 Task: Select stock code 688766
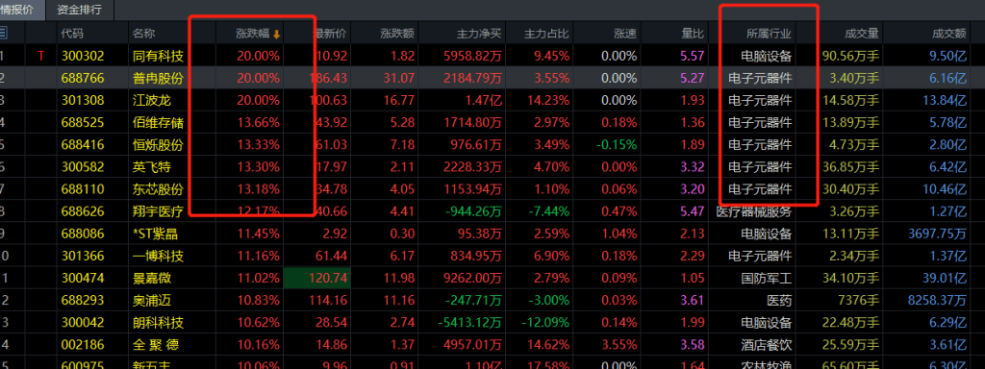click(x=83, y=79)
